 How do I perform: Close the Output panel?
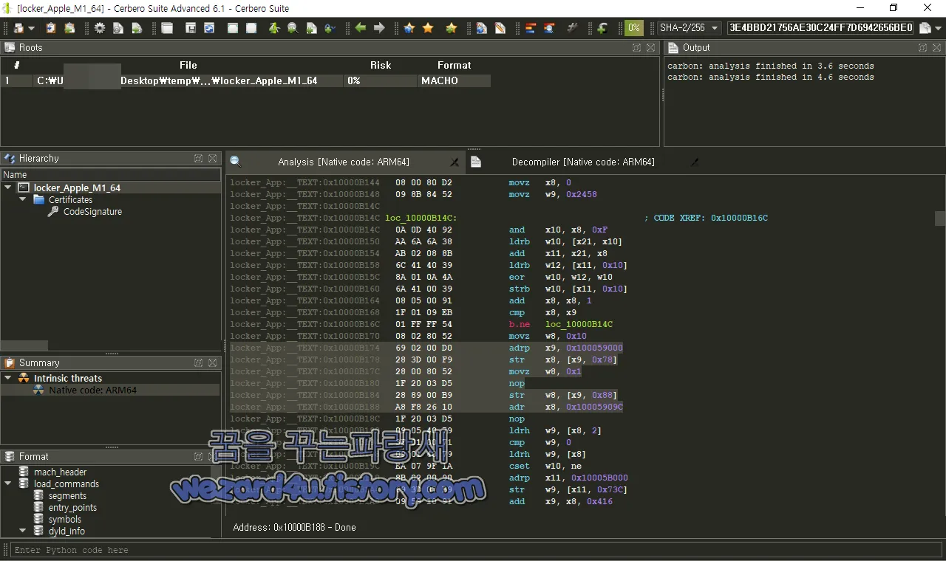(x=936, y=47)
